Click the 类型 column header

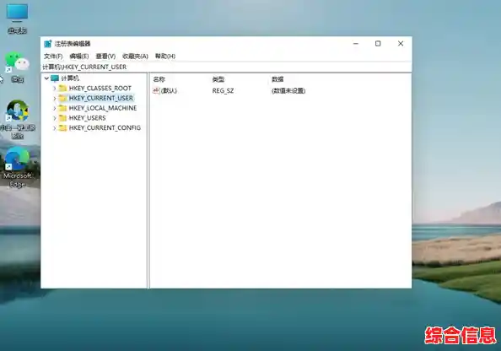218,79
